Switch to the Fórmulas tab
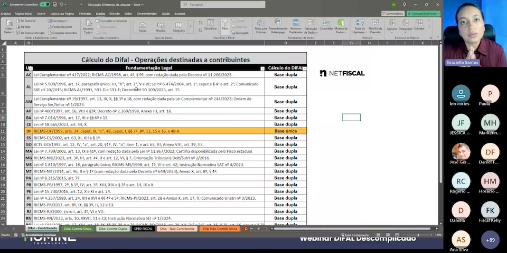The image size is (507, 253). tap(85, 14)
